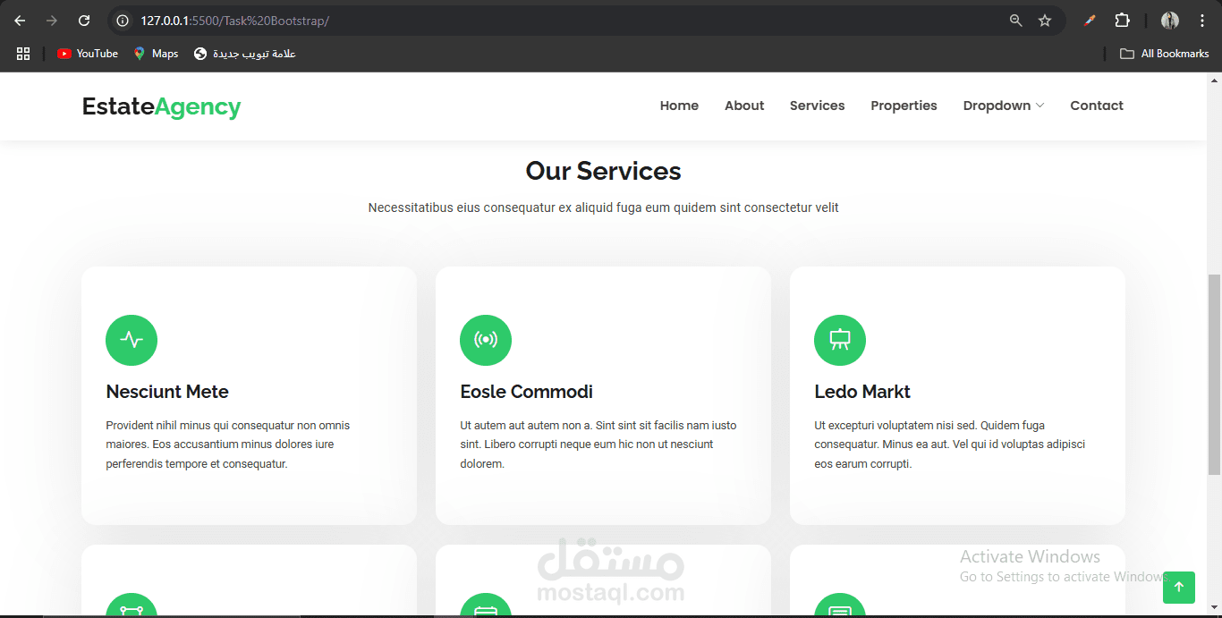Open the Chrome three-dot menu
Image resolution: width=1222 pixels, height=618 pixels.
point(1201,21)
